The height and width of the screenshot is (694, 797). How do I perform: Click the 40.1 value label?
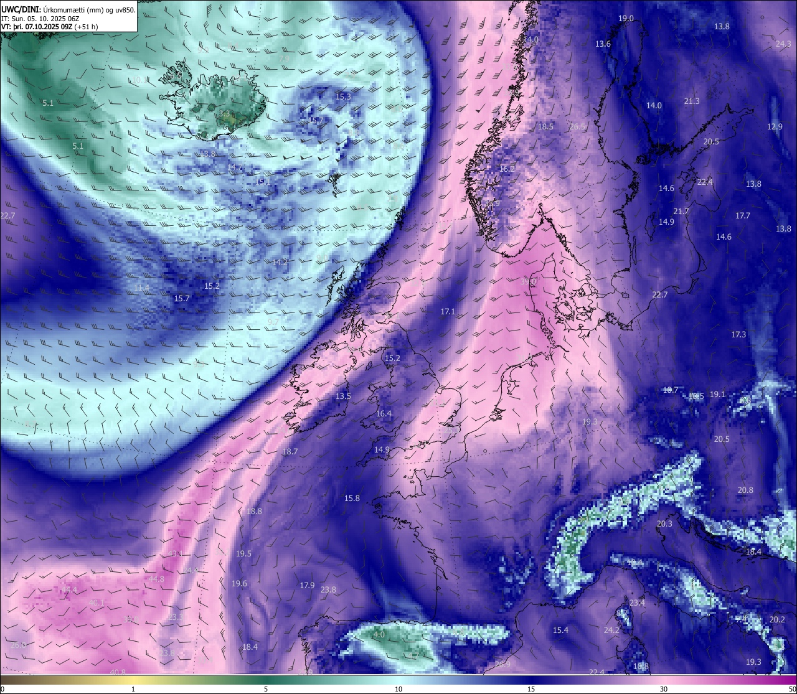point(97,603)
